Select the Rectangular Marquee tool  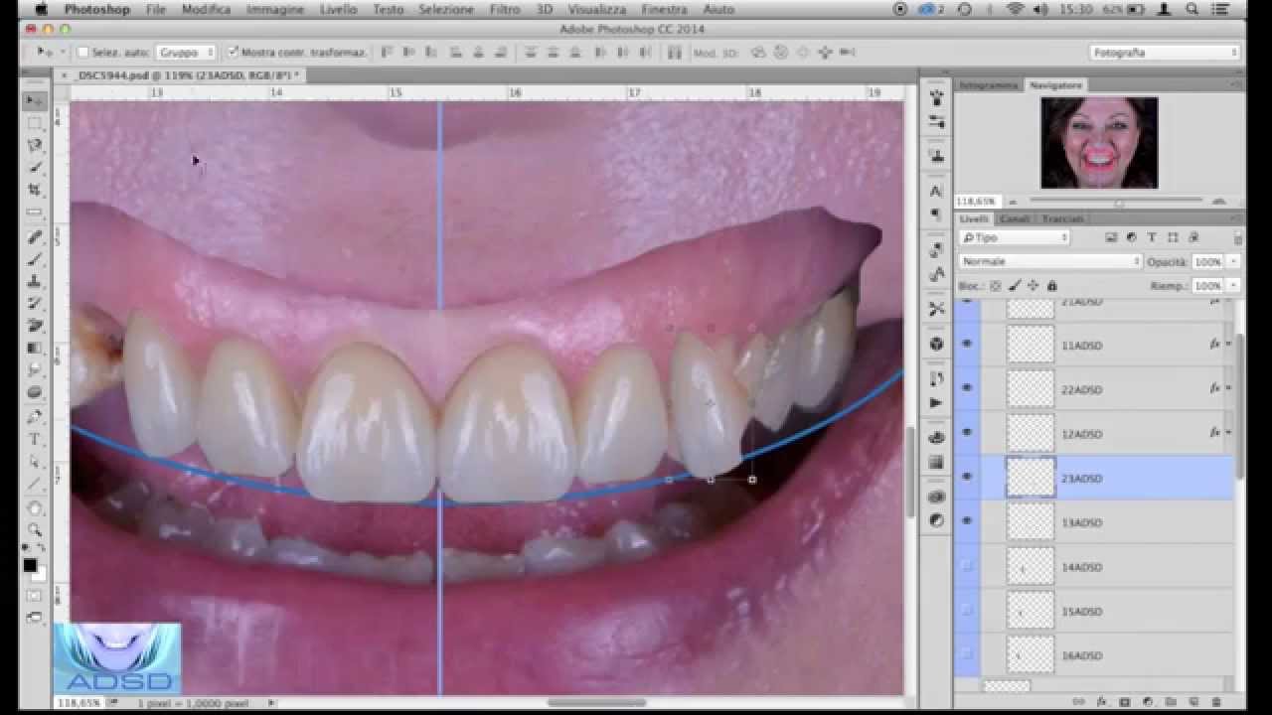click(34, 123)
